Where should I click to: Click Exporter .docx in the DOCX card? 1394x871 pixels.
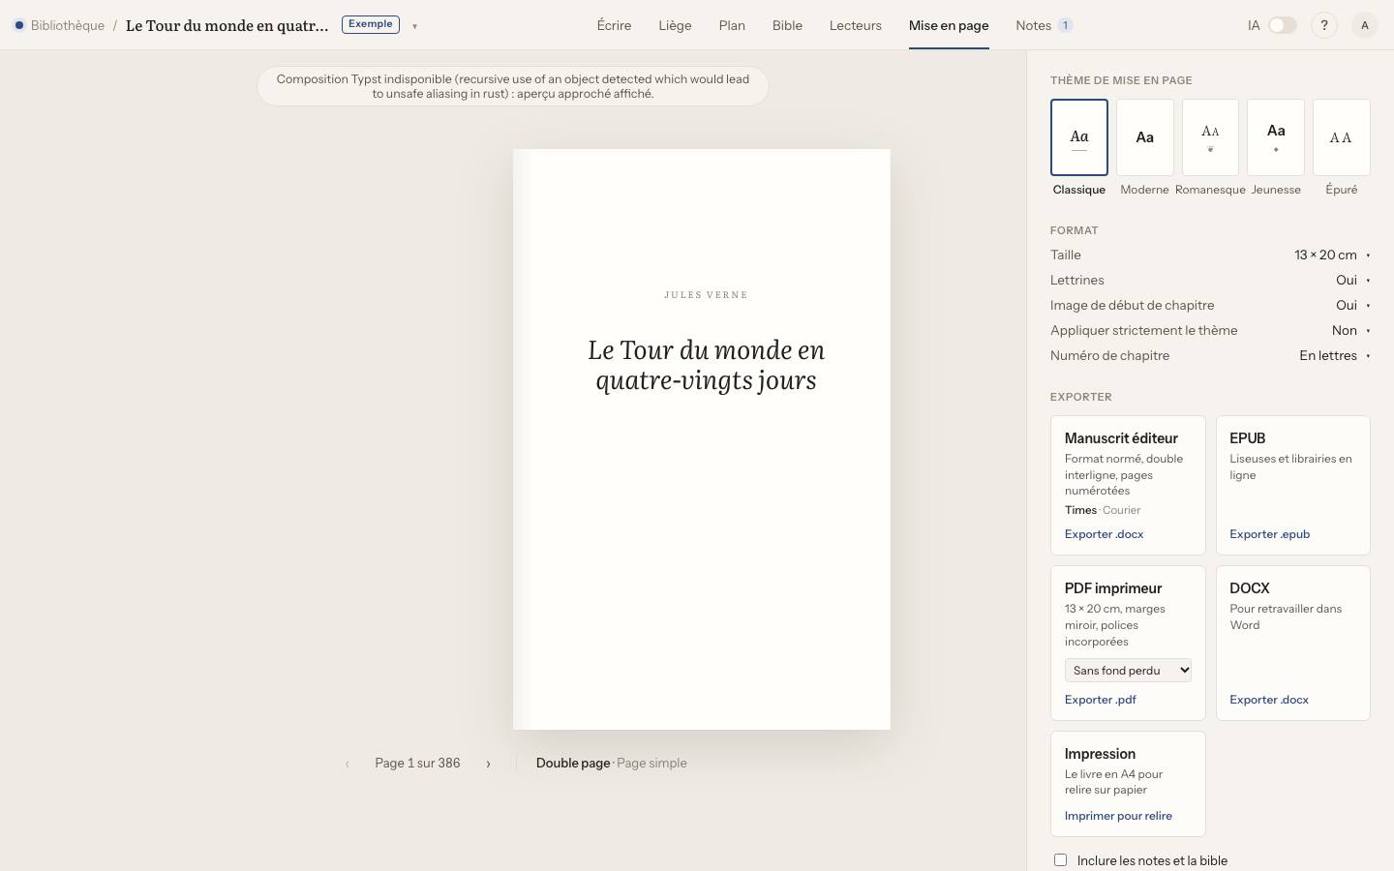click(1269, 700)
